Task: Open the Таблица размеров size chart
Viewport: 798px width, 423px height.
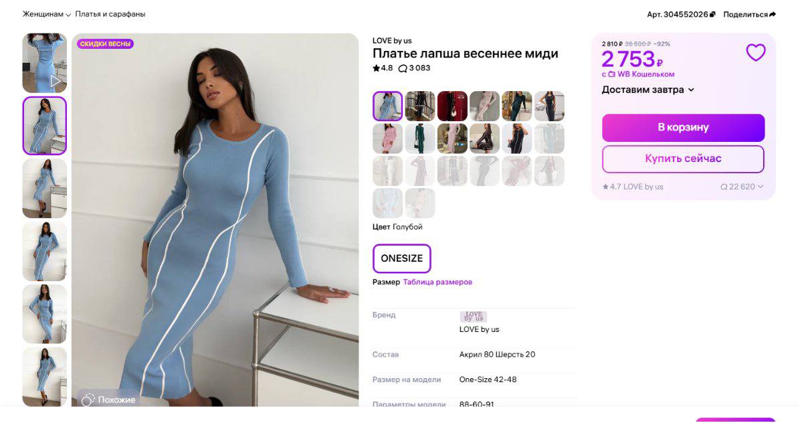Action: coord(437,282)
